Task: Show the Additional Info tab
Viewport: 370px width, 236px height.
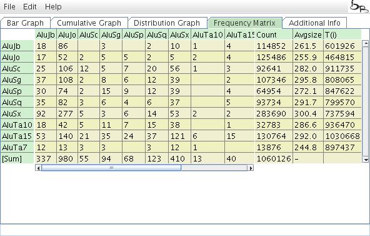Action: [314, 23]
